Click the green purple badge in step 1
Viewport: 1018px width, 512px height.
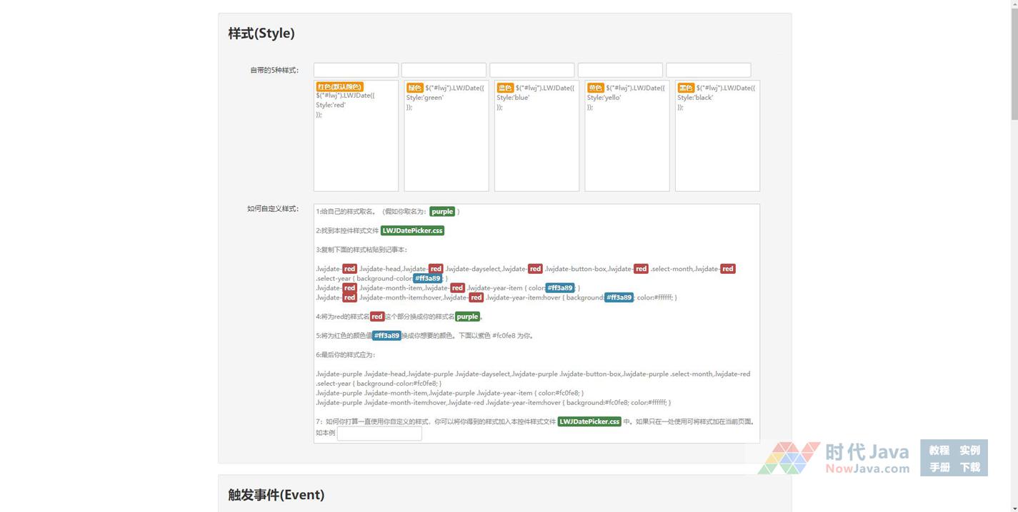click(x=442, y=212)
